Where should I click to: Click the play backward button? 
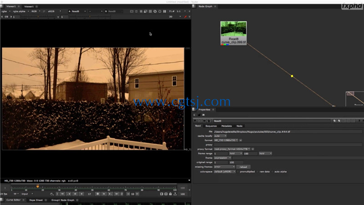pyautogui.click(x=81, y=194)
